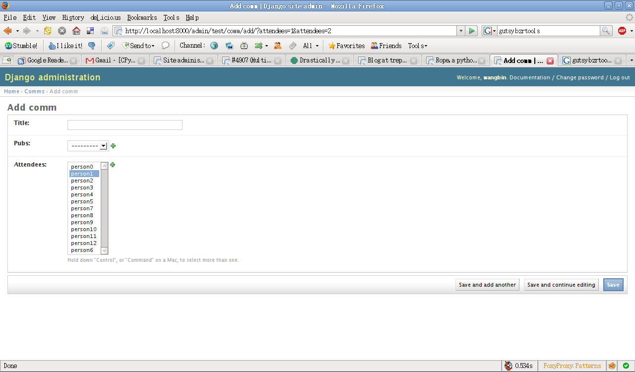635x372 pixels.
Task: Open the comment speech bubble on the StumbleUpon toolbar
Action: click(x=165, y=46)
